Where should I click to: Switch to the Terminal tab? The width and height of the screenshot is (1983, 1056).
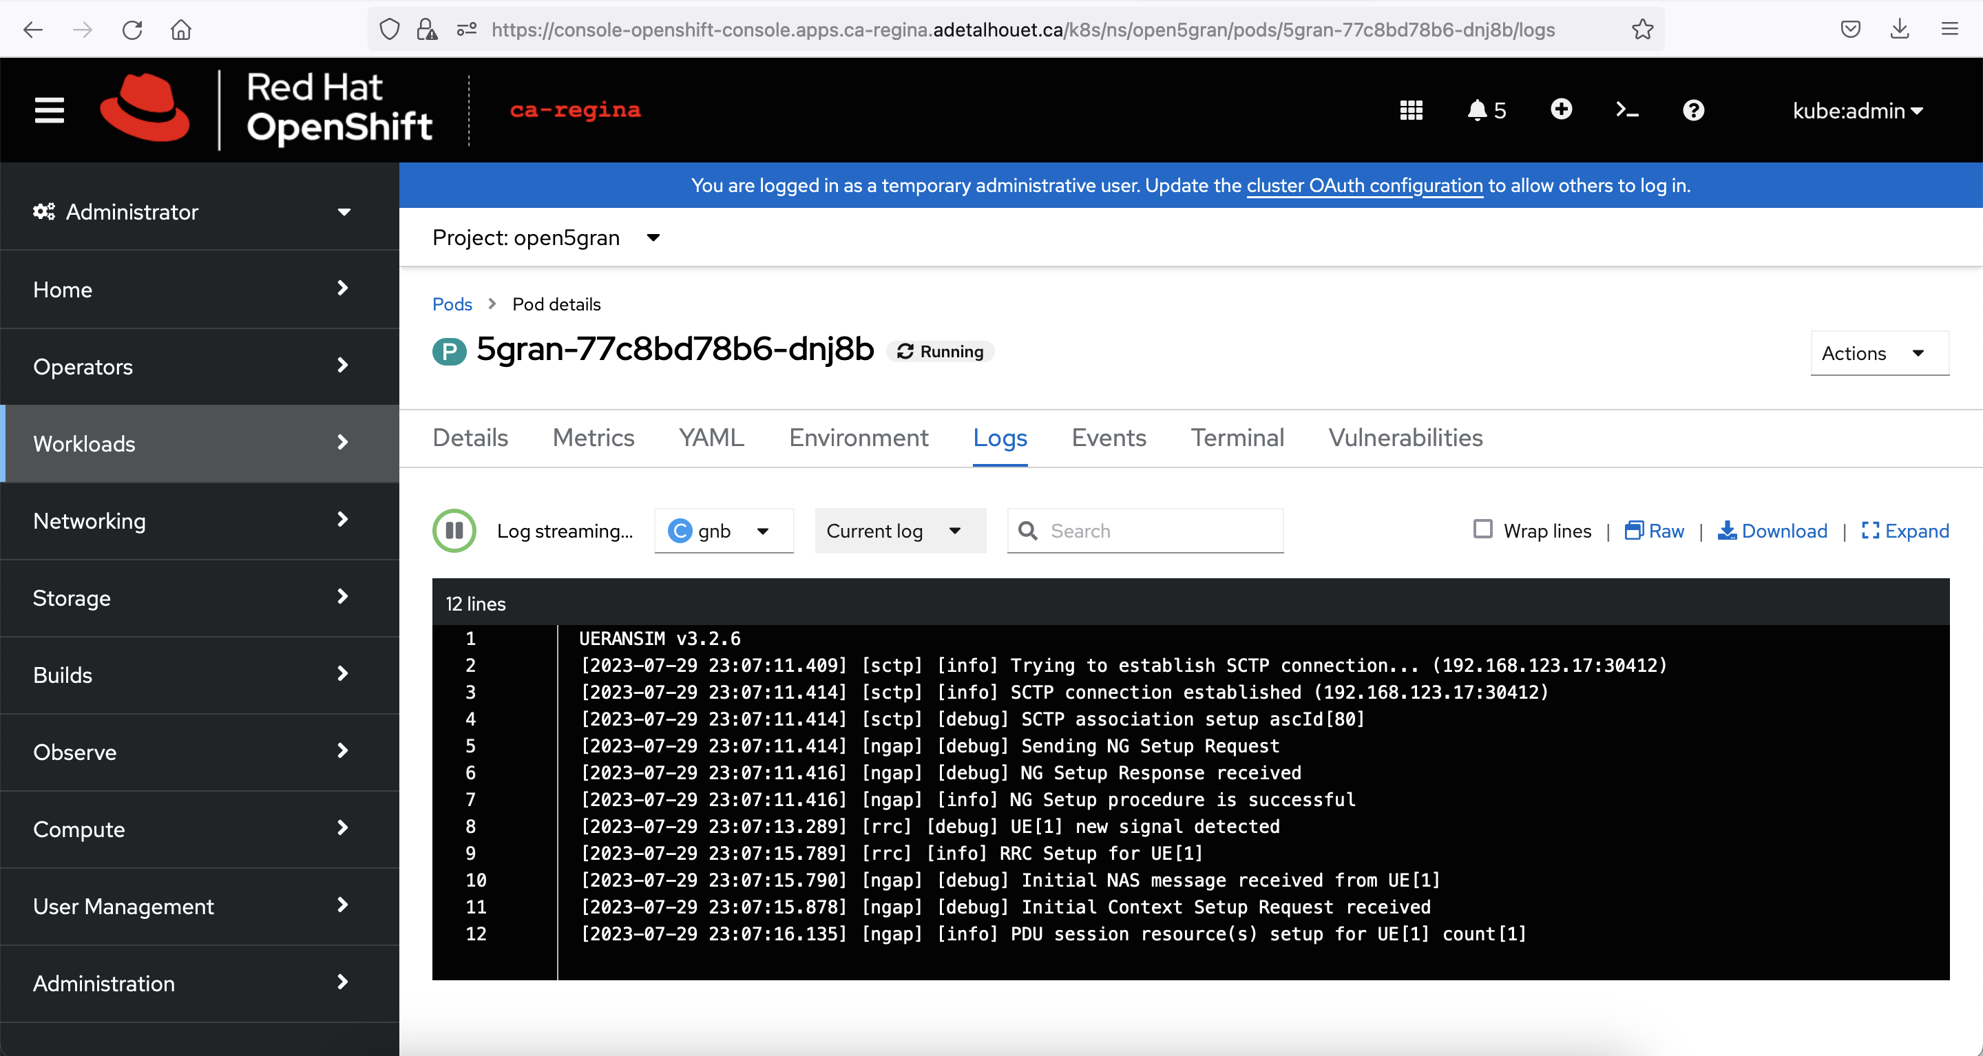[1237, 437]
